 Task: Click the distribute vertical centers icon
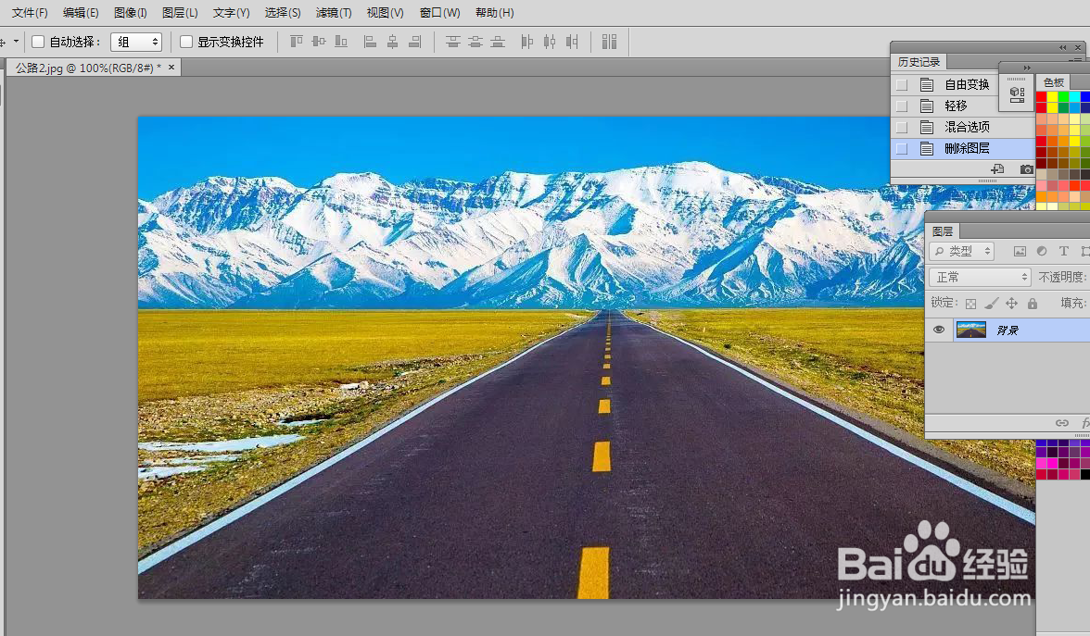(x=475, y=42)
